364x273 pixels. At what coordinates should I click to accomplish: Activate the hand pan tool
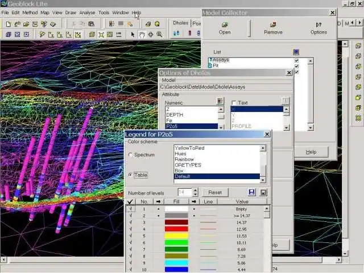[x=142, y=34]
